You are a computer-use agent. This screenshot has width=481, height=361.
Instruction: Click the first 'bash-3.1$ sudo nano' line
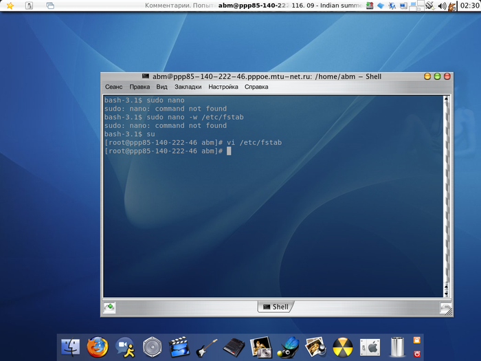coord(144,100)
